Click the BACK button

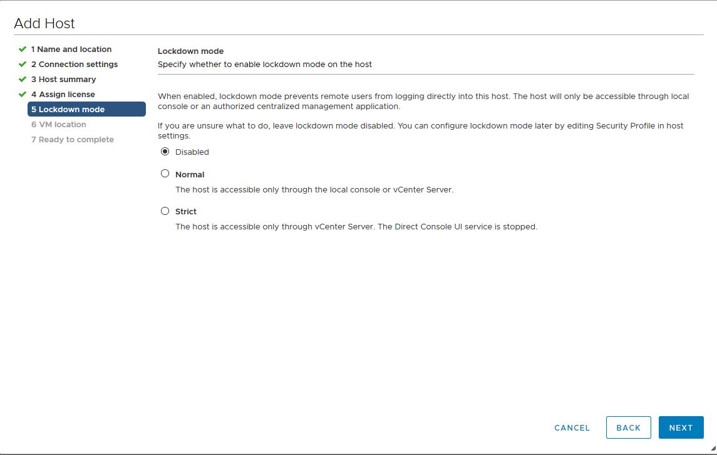(628, 427)
